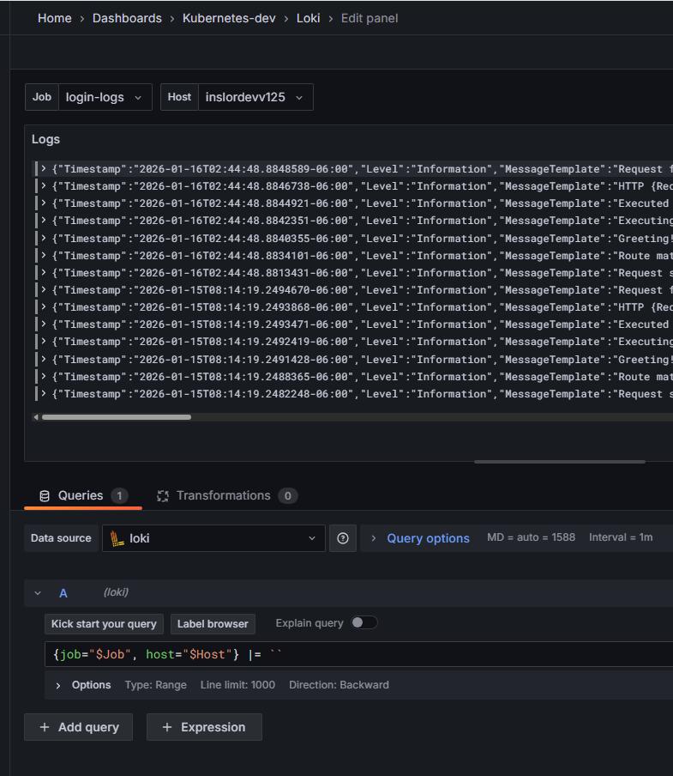Open the loki data source picker
Image resolution: width=673 pixels, height=776 pixels.
coord(213,538)
